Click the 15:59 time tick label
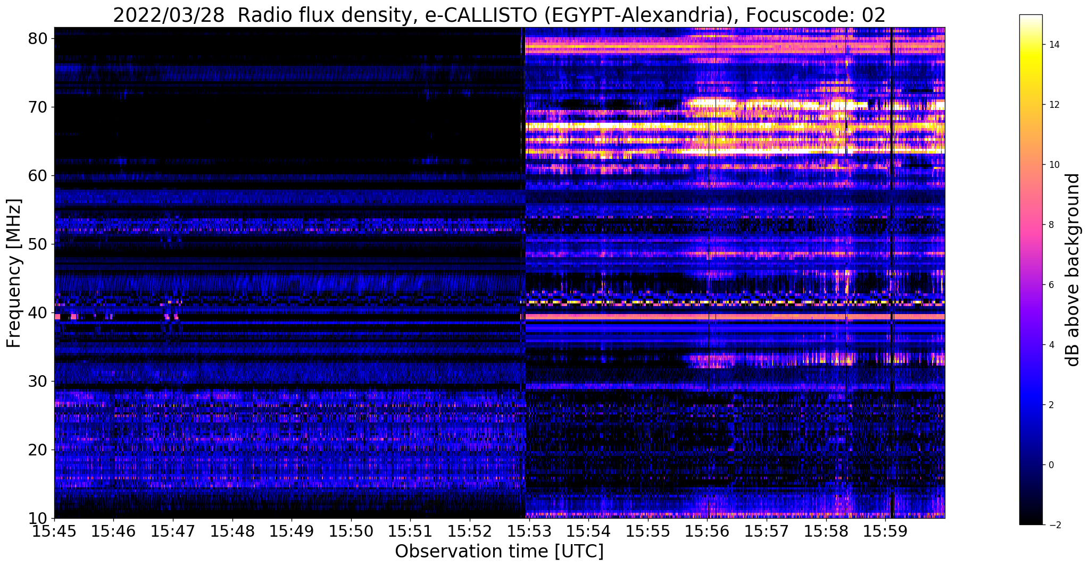The height and width of the screenshot is (567, 1089). click(886, 531)
